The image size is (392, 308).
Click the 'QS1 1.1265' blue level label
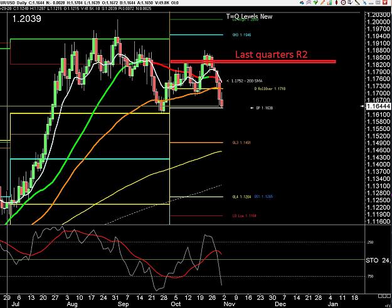[263, 197]
